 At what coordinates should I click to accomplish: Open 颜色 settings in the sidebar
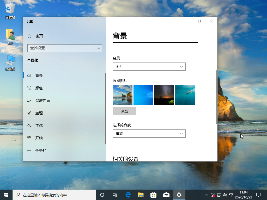[x=39, y=88]
